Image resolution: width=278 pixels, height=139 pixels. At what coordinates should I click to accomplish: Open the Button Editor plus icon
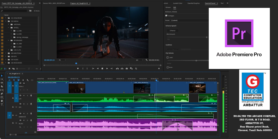[159, 68]
